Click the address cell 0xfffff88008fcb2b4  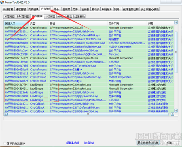tap(16, 51)
